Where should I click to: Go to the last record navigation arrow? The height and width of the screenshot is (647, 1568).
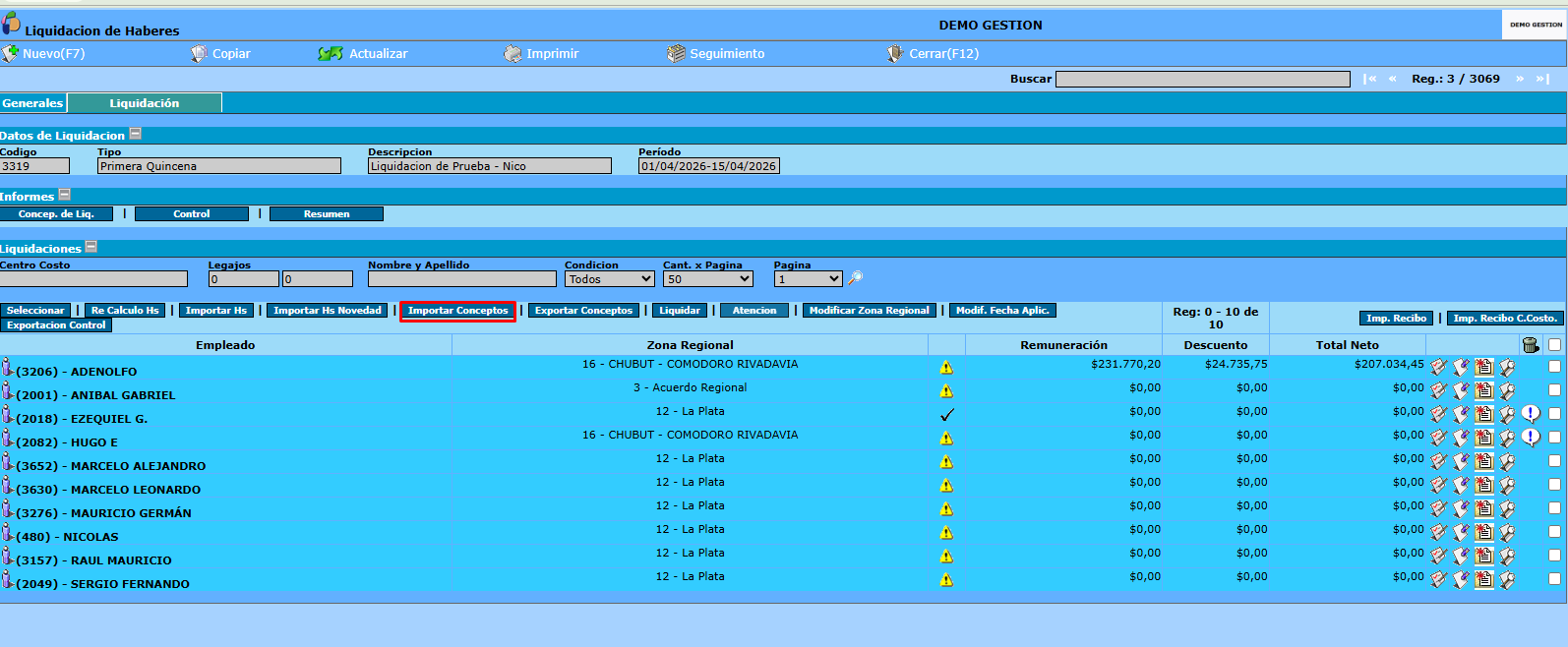click(x=1542, y=79)
